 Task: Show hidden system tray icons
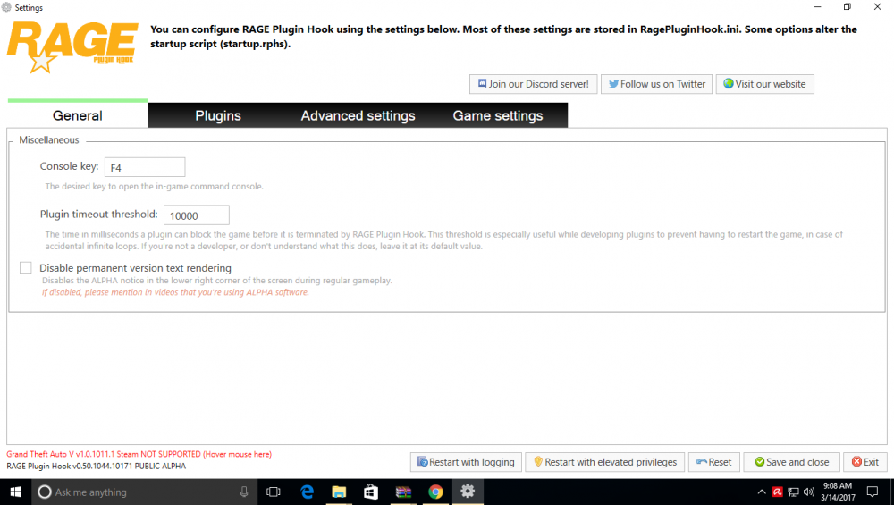(762, 492)
